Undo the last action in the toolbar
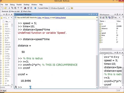Image resolution: width=124 pixels, height=93 pixels. point(18,8)
